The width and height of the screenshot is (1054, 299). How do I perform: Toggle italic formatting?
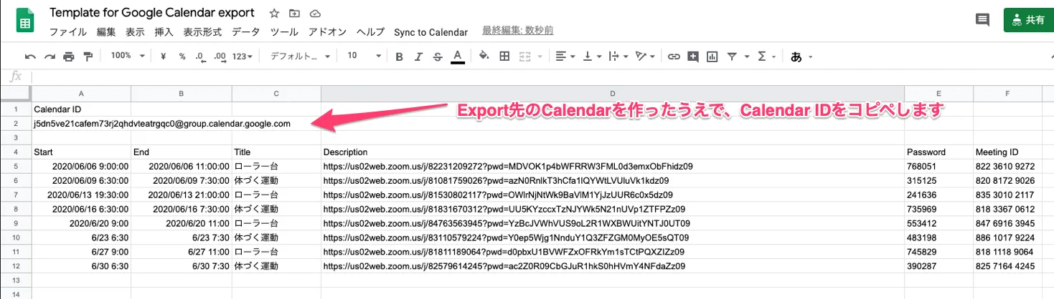[x=418, y=57]
